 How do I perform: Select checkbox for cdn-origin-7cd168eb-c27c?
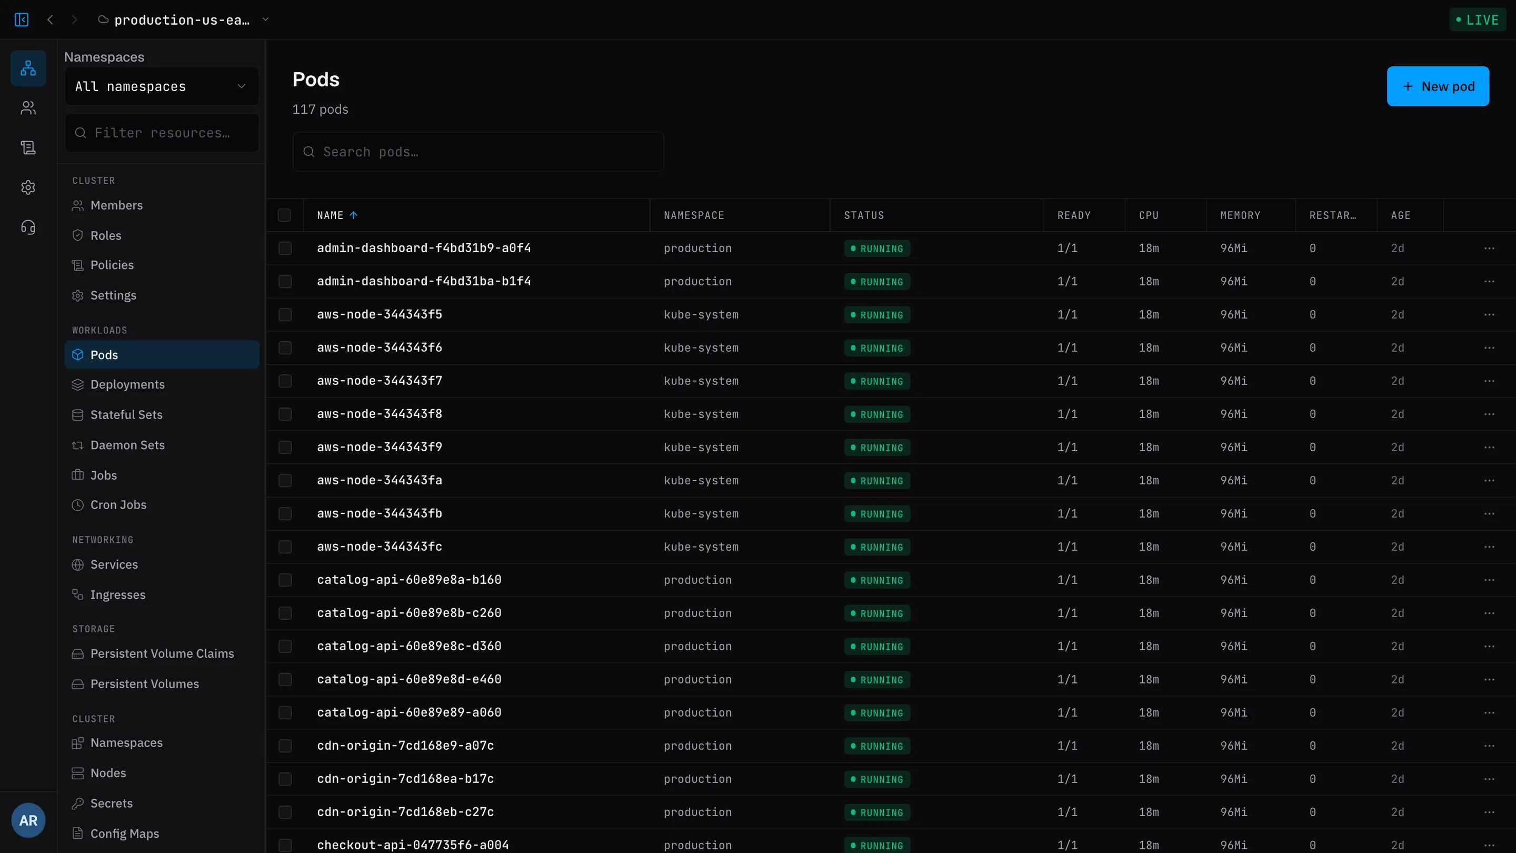(285, 812)
